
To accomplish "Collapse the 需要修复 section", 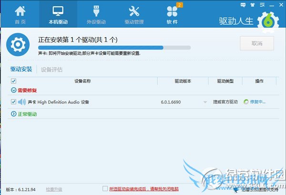I will pos(14,90).
